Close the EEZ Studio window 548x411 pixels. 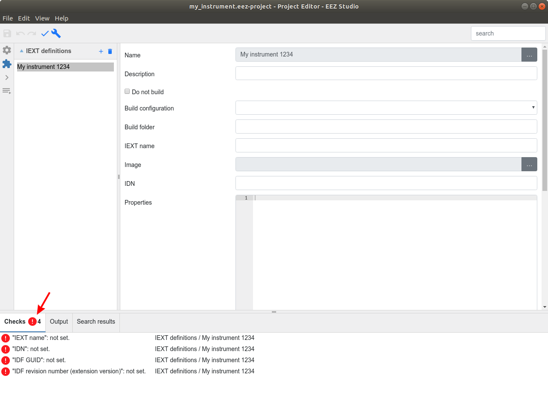click(542, 6)
